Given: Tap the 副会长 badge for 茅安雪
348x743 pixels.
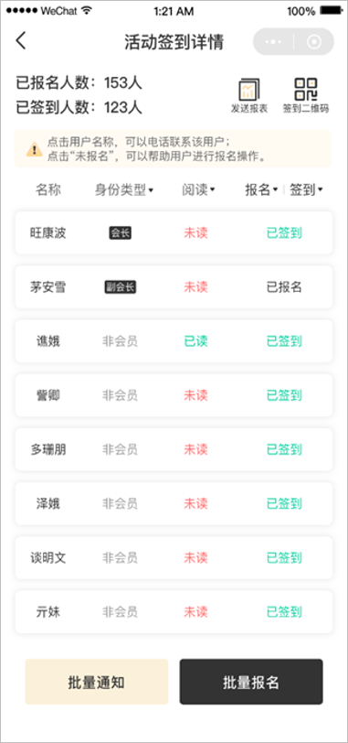Looking at the screenshot, I should click(121, 287).
